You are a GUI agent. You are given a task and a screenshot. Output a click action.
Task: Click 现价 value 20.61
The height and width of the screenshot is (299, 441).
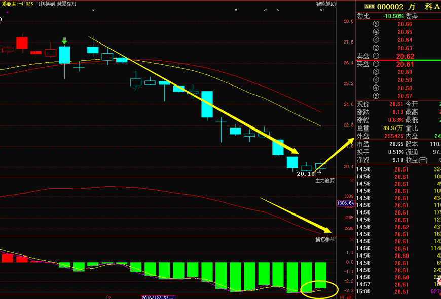396,104
